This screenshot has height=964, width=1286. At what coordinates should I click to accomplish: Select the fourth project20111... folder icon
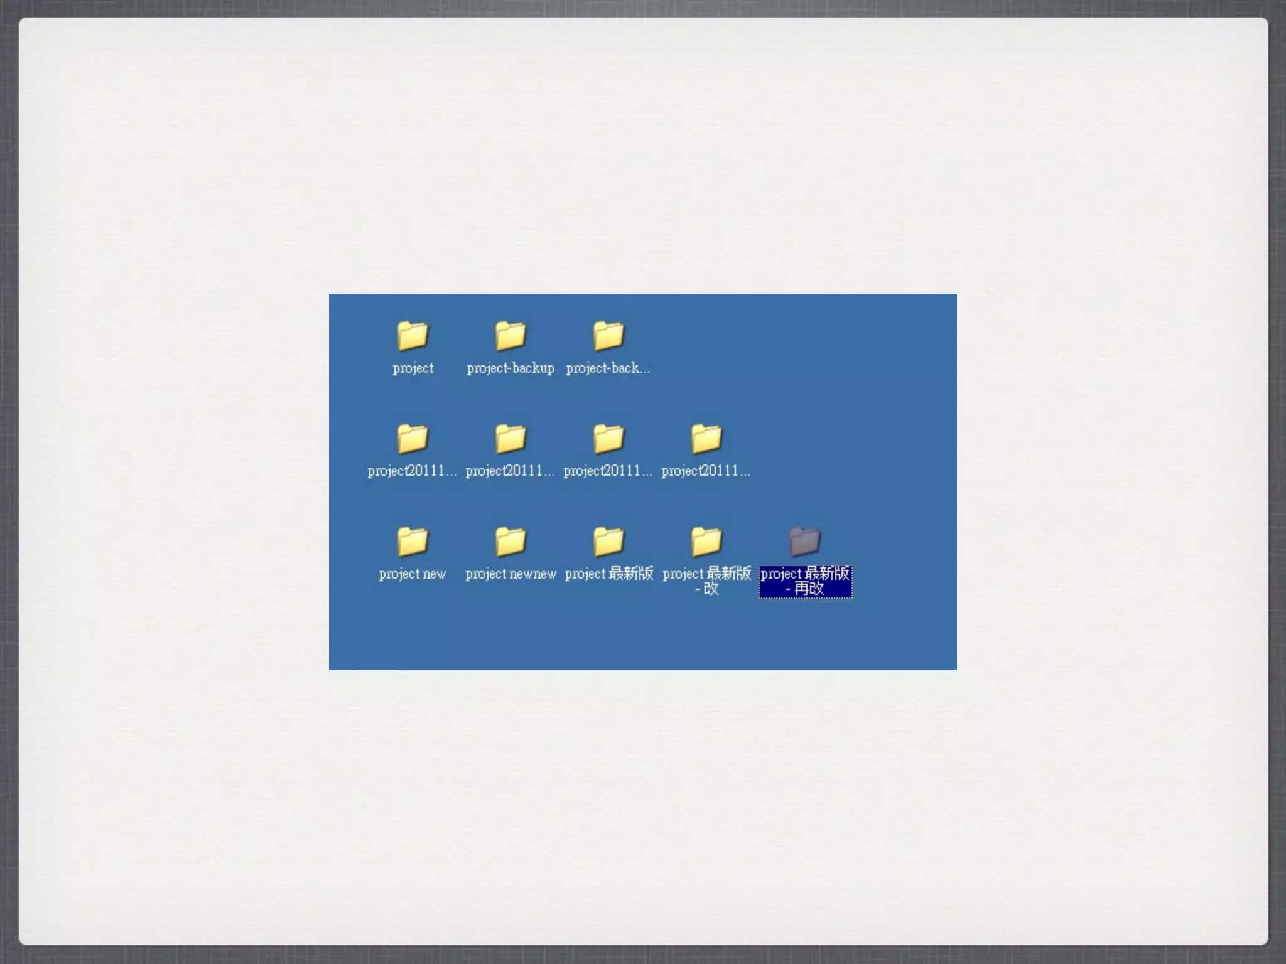click(706, 438)
